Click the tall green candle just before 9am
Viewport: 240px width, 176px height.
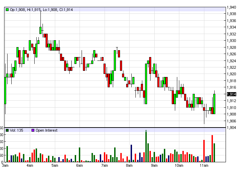[146, 84]
